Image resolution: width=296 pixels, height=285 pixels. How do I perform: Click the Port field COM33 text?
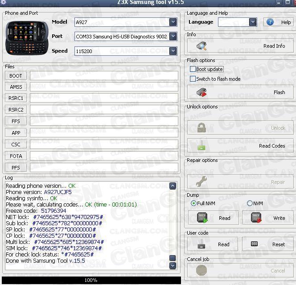point(121,37)
